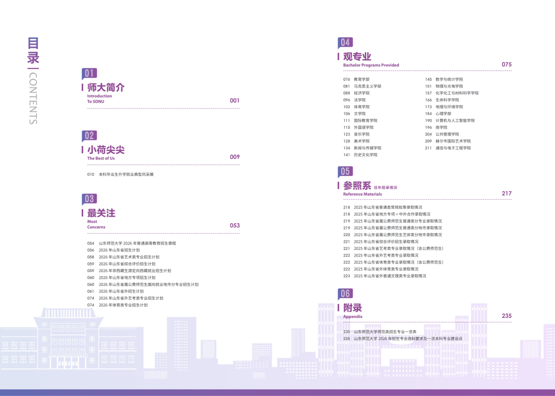Click page number 053 beside 最关注
The width and height of the screenshot is (555, 396).
tap(235, 226)
